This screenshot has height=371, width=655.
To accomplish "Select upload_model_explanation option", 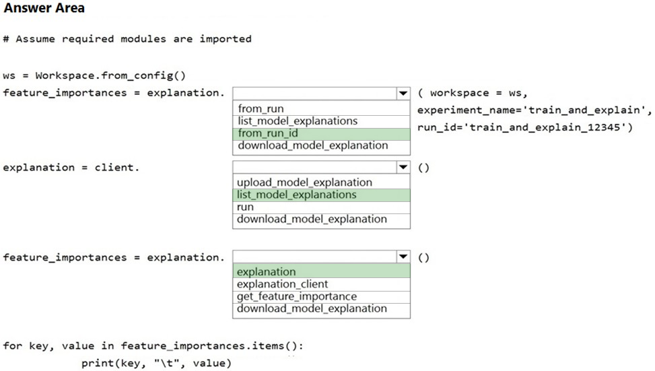I will pyautogui.click(x=321, y=182).
